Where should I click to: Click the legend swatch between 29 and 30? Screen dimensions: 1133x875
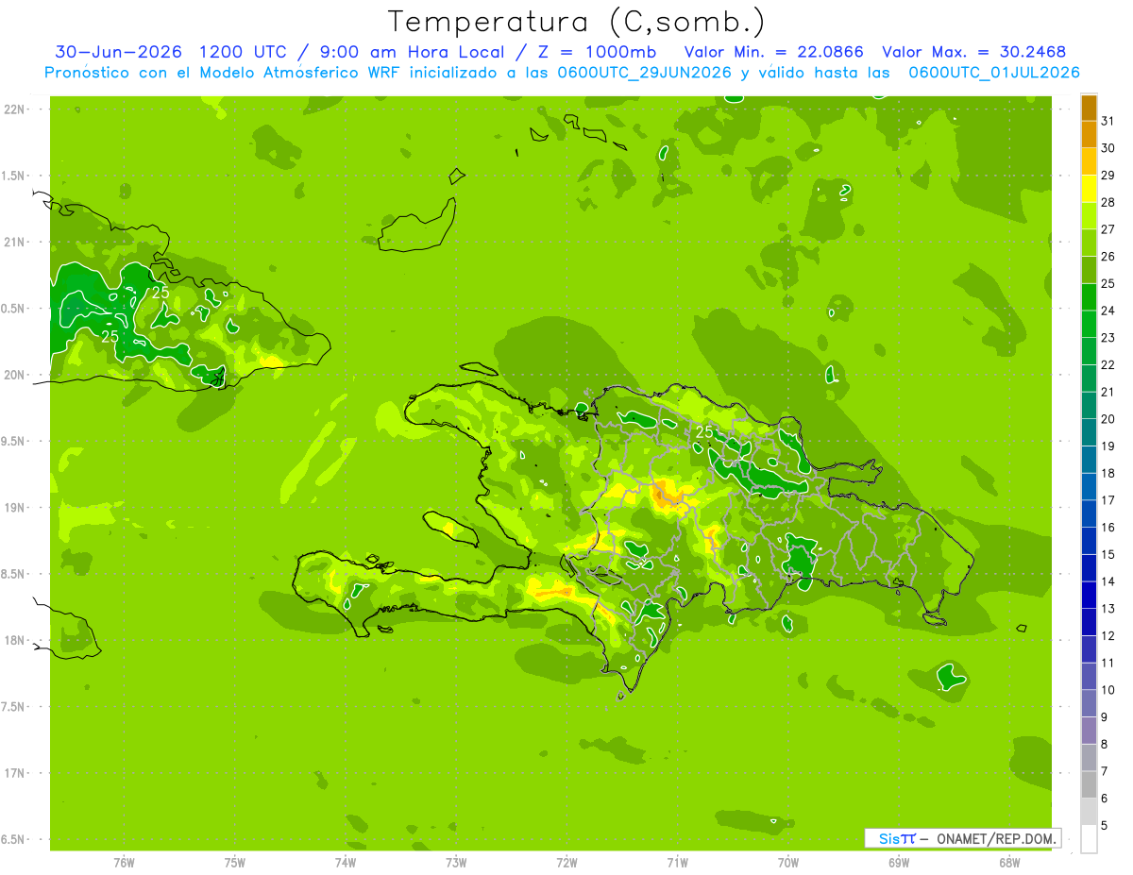(x=1089, y=161)
